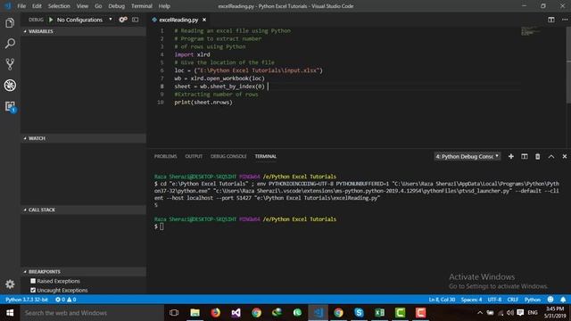This screenshot has width=571, height=321.
Task: Change indentation via Spaces: 4
Action: click(471, 300)
